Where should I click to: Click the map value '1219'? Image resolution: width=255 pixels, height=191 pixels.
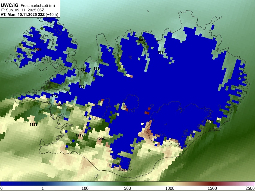click(79, 135)
